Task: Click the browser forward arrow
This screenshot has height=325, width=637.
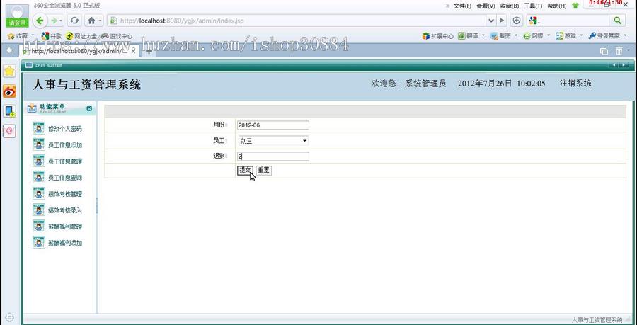Action: [54, 21]
